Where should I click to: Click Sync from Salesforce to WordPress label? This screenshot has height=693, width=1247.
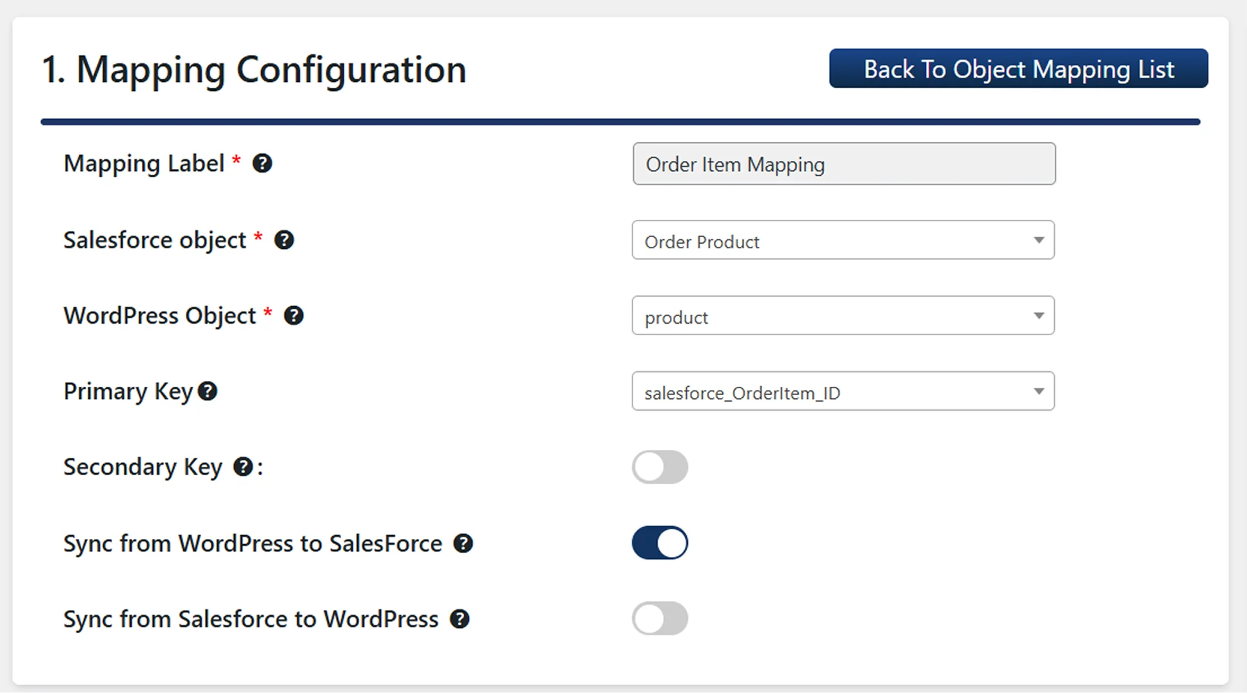click(251, 619)
